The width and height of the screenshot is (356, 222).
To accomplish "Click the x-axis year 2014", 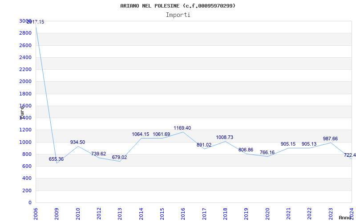I will 141,214.
